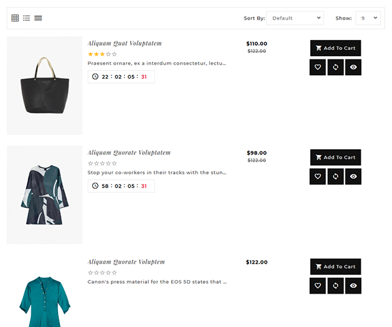The width and height of the screenshot is (392, 327).
Task: Click the clock icon in the 22-day countdown
Action: coord(95,77)
